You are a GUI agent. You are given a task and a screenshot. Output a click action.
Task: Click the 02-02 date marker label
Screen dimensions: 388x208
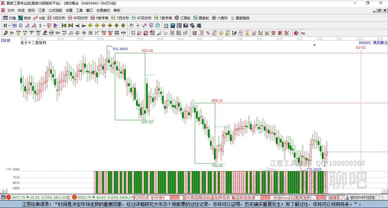[361, 47]
